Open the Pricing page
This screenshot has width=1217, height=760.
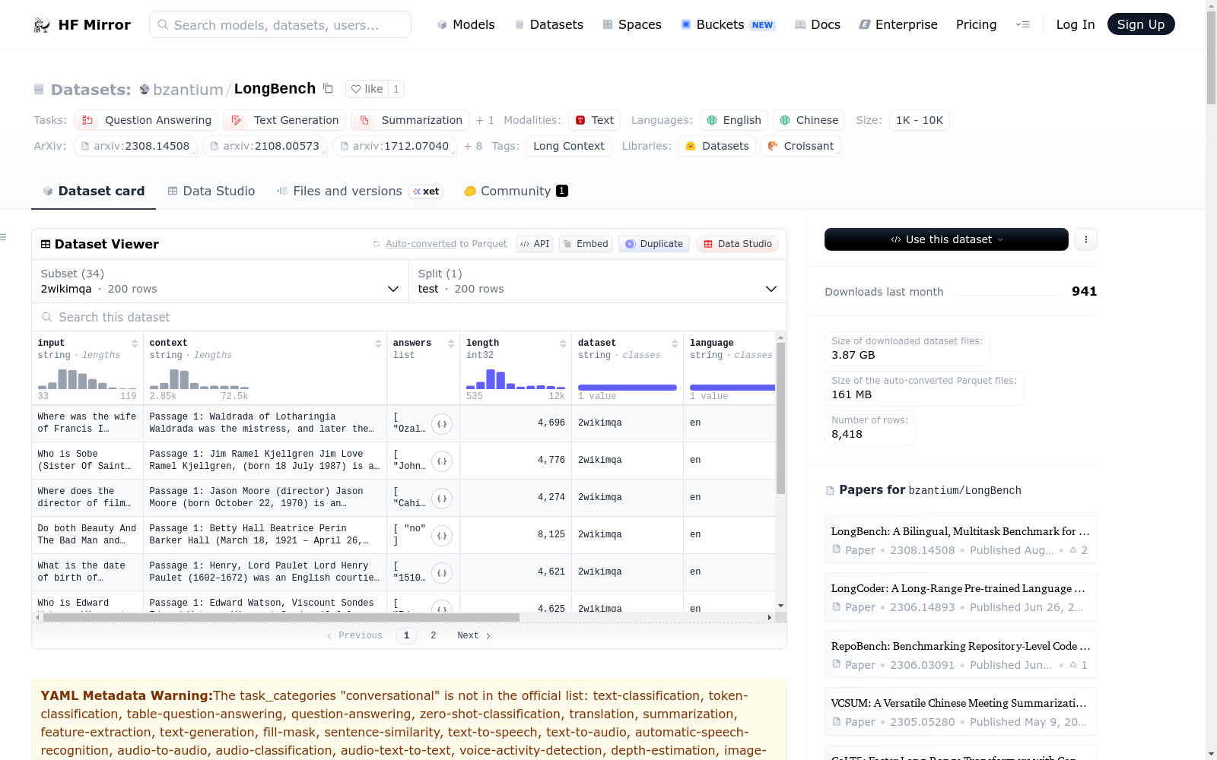(976, 24)
